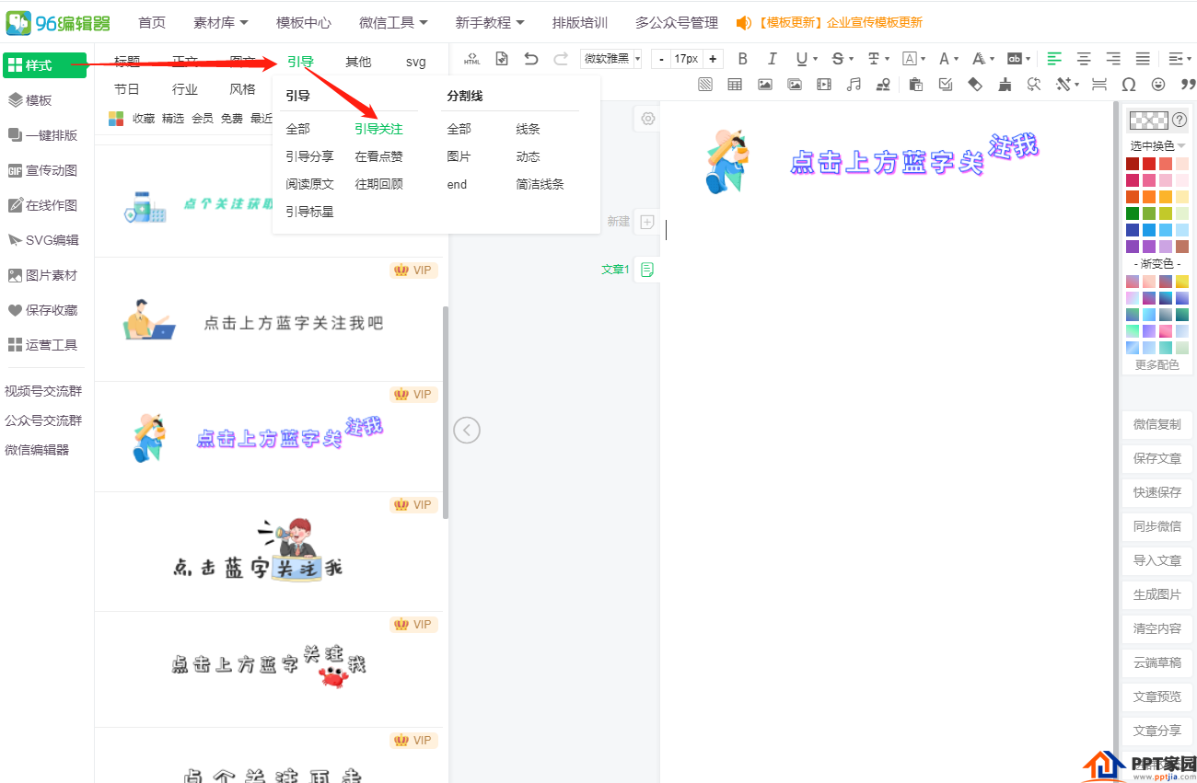This screenshot has width=1197, height=783.
Task: Click the new article plus icon
Action: click(647, 222)
